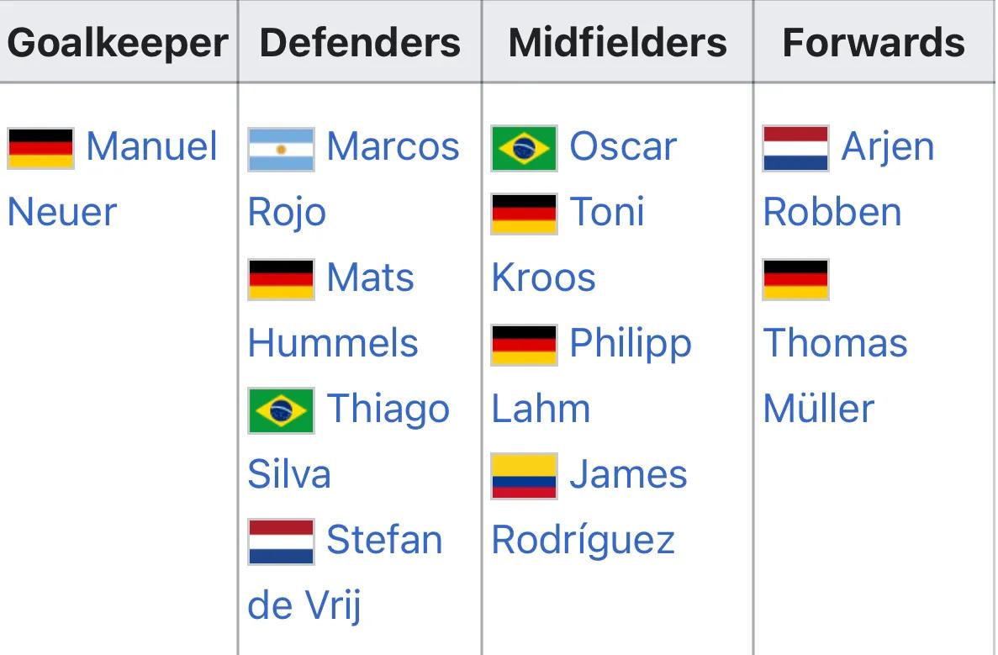Viewport: 998px width, 655px height.
Task: Click the Colombia flag beside James Rodríguez
Action: [525, 476]
